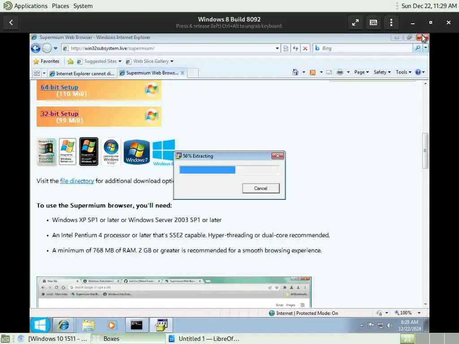Expand the Print options dropdown arrow
Viewport: 459px width, 344px height.
pyautogui.click(x=348, y=72)
